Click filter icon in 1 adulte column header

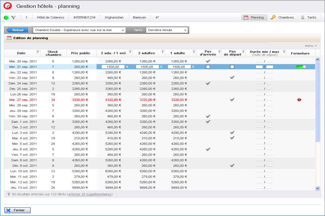click(194, 52)
